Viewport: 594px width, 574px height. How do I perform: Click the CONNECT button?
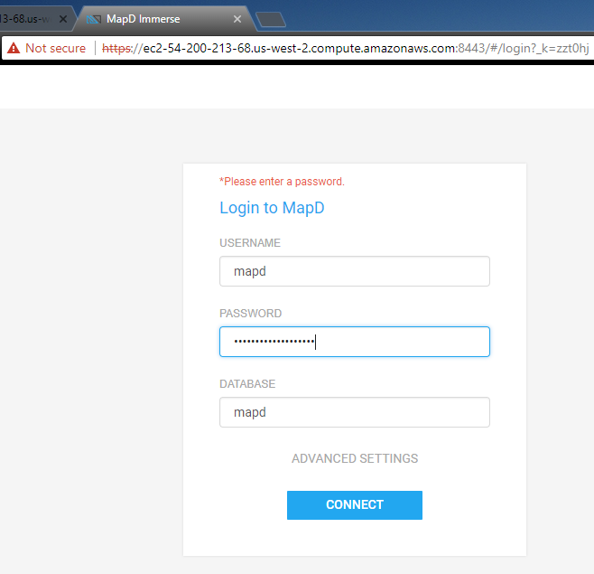(x=355, y=505)
